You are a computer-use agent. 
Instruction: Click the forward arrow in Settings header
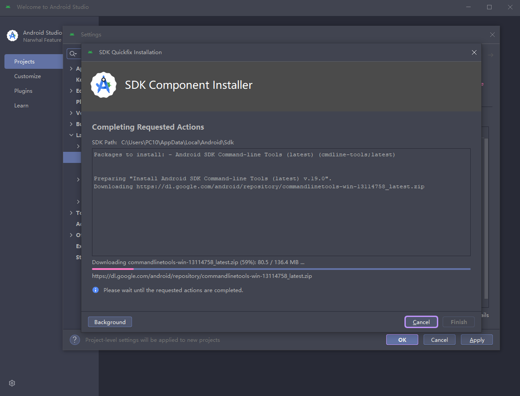[x=491, y=55]
